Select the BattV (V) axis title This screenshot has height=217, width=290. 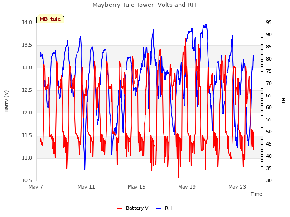tap(6, 101)
